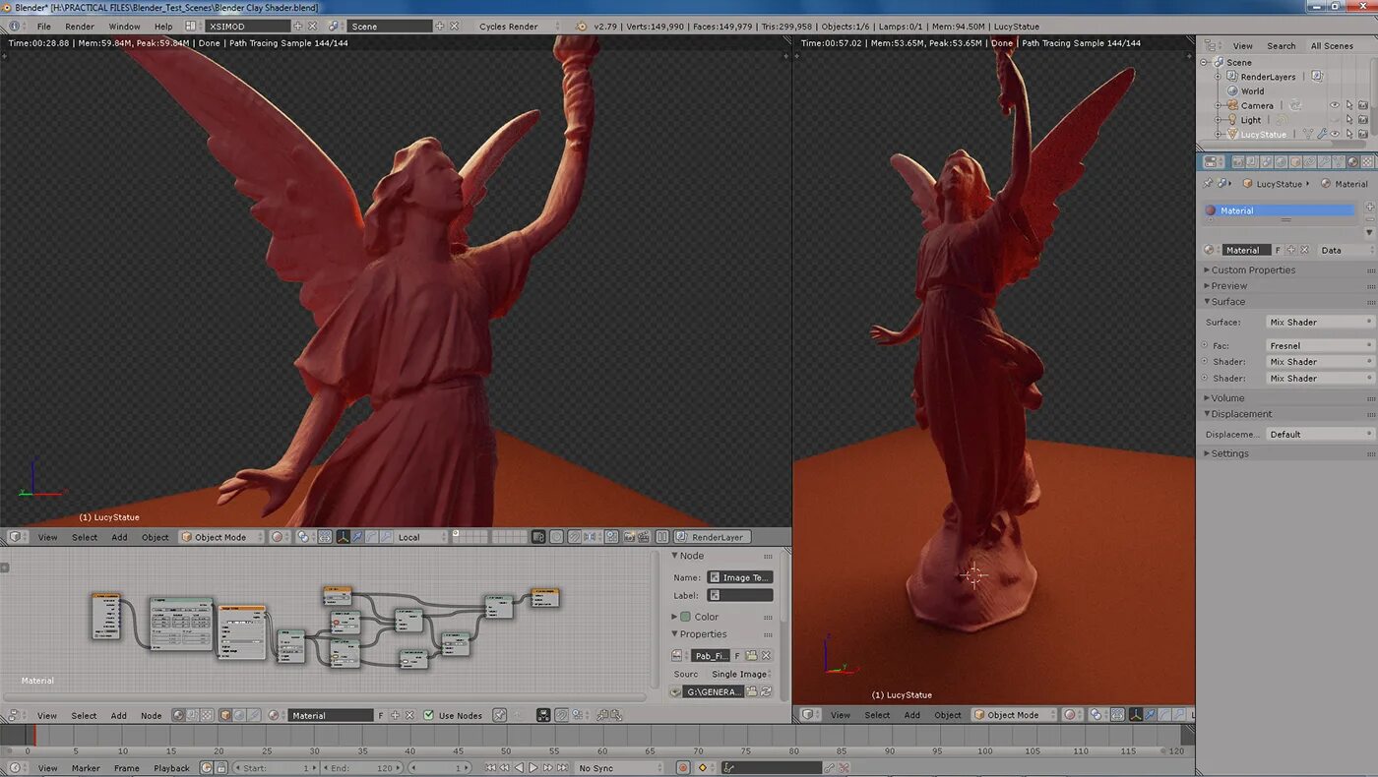Click the Blender info editor type icon
The width and height of the screenshot is (1378, 777).
15,27
